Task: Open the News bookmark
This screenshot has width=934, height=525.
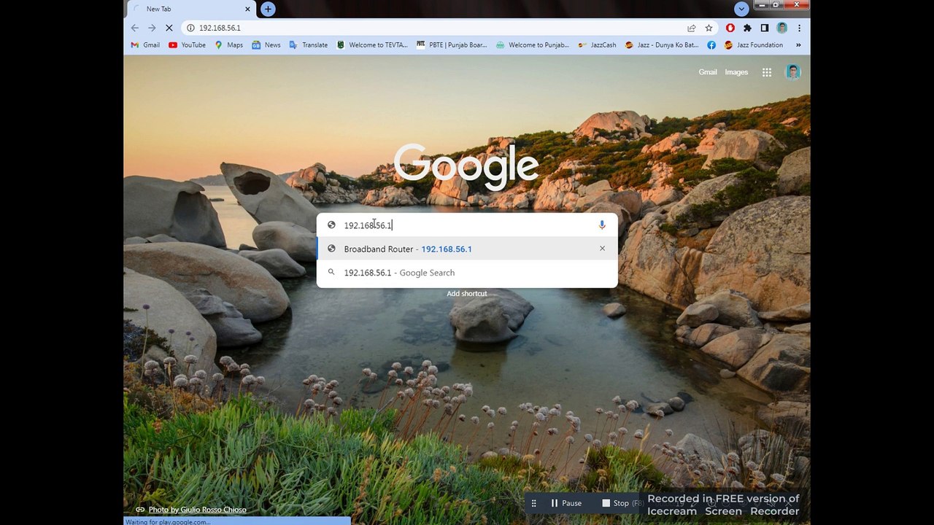Action: [266, 44]
